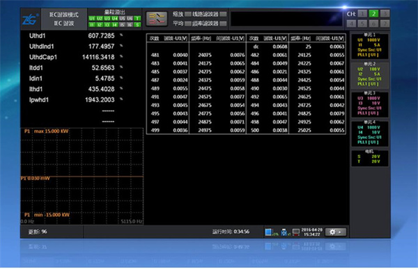The image size is (418, 269).
Task: Switch to channel 3 tab
Action: pyautogui.click(x=385, y=14)
